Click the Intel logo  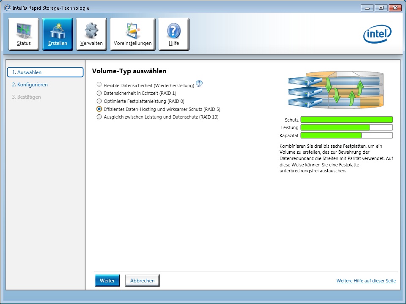point(377,34)
